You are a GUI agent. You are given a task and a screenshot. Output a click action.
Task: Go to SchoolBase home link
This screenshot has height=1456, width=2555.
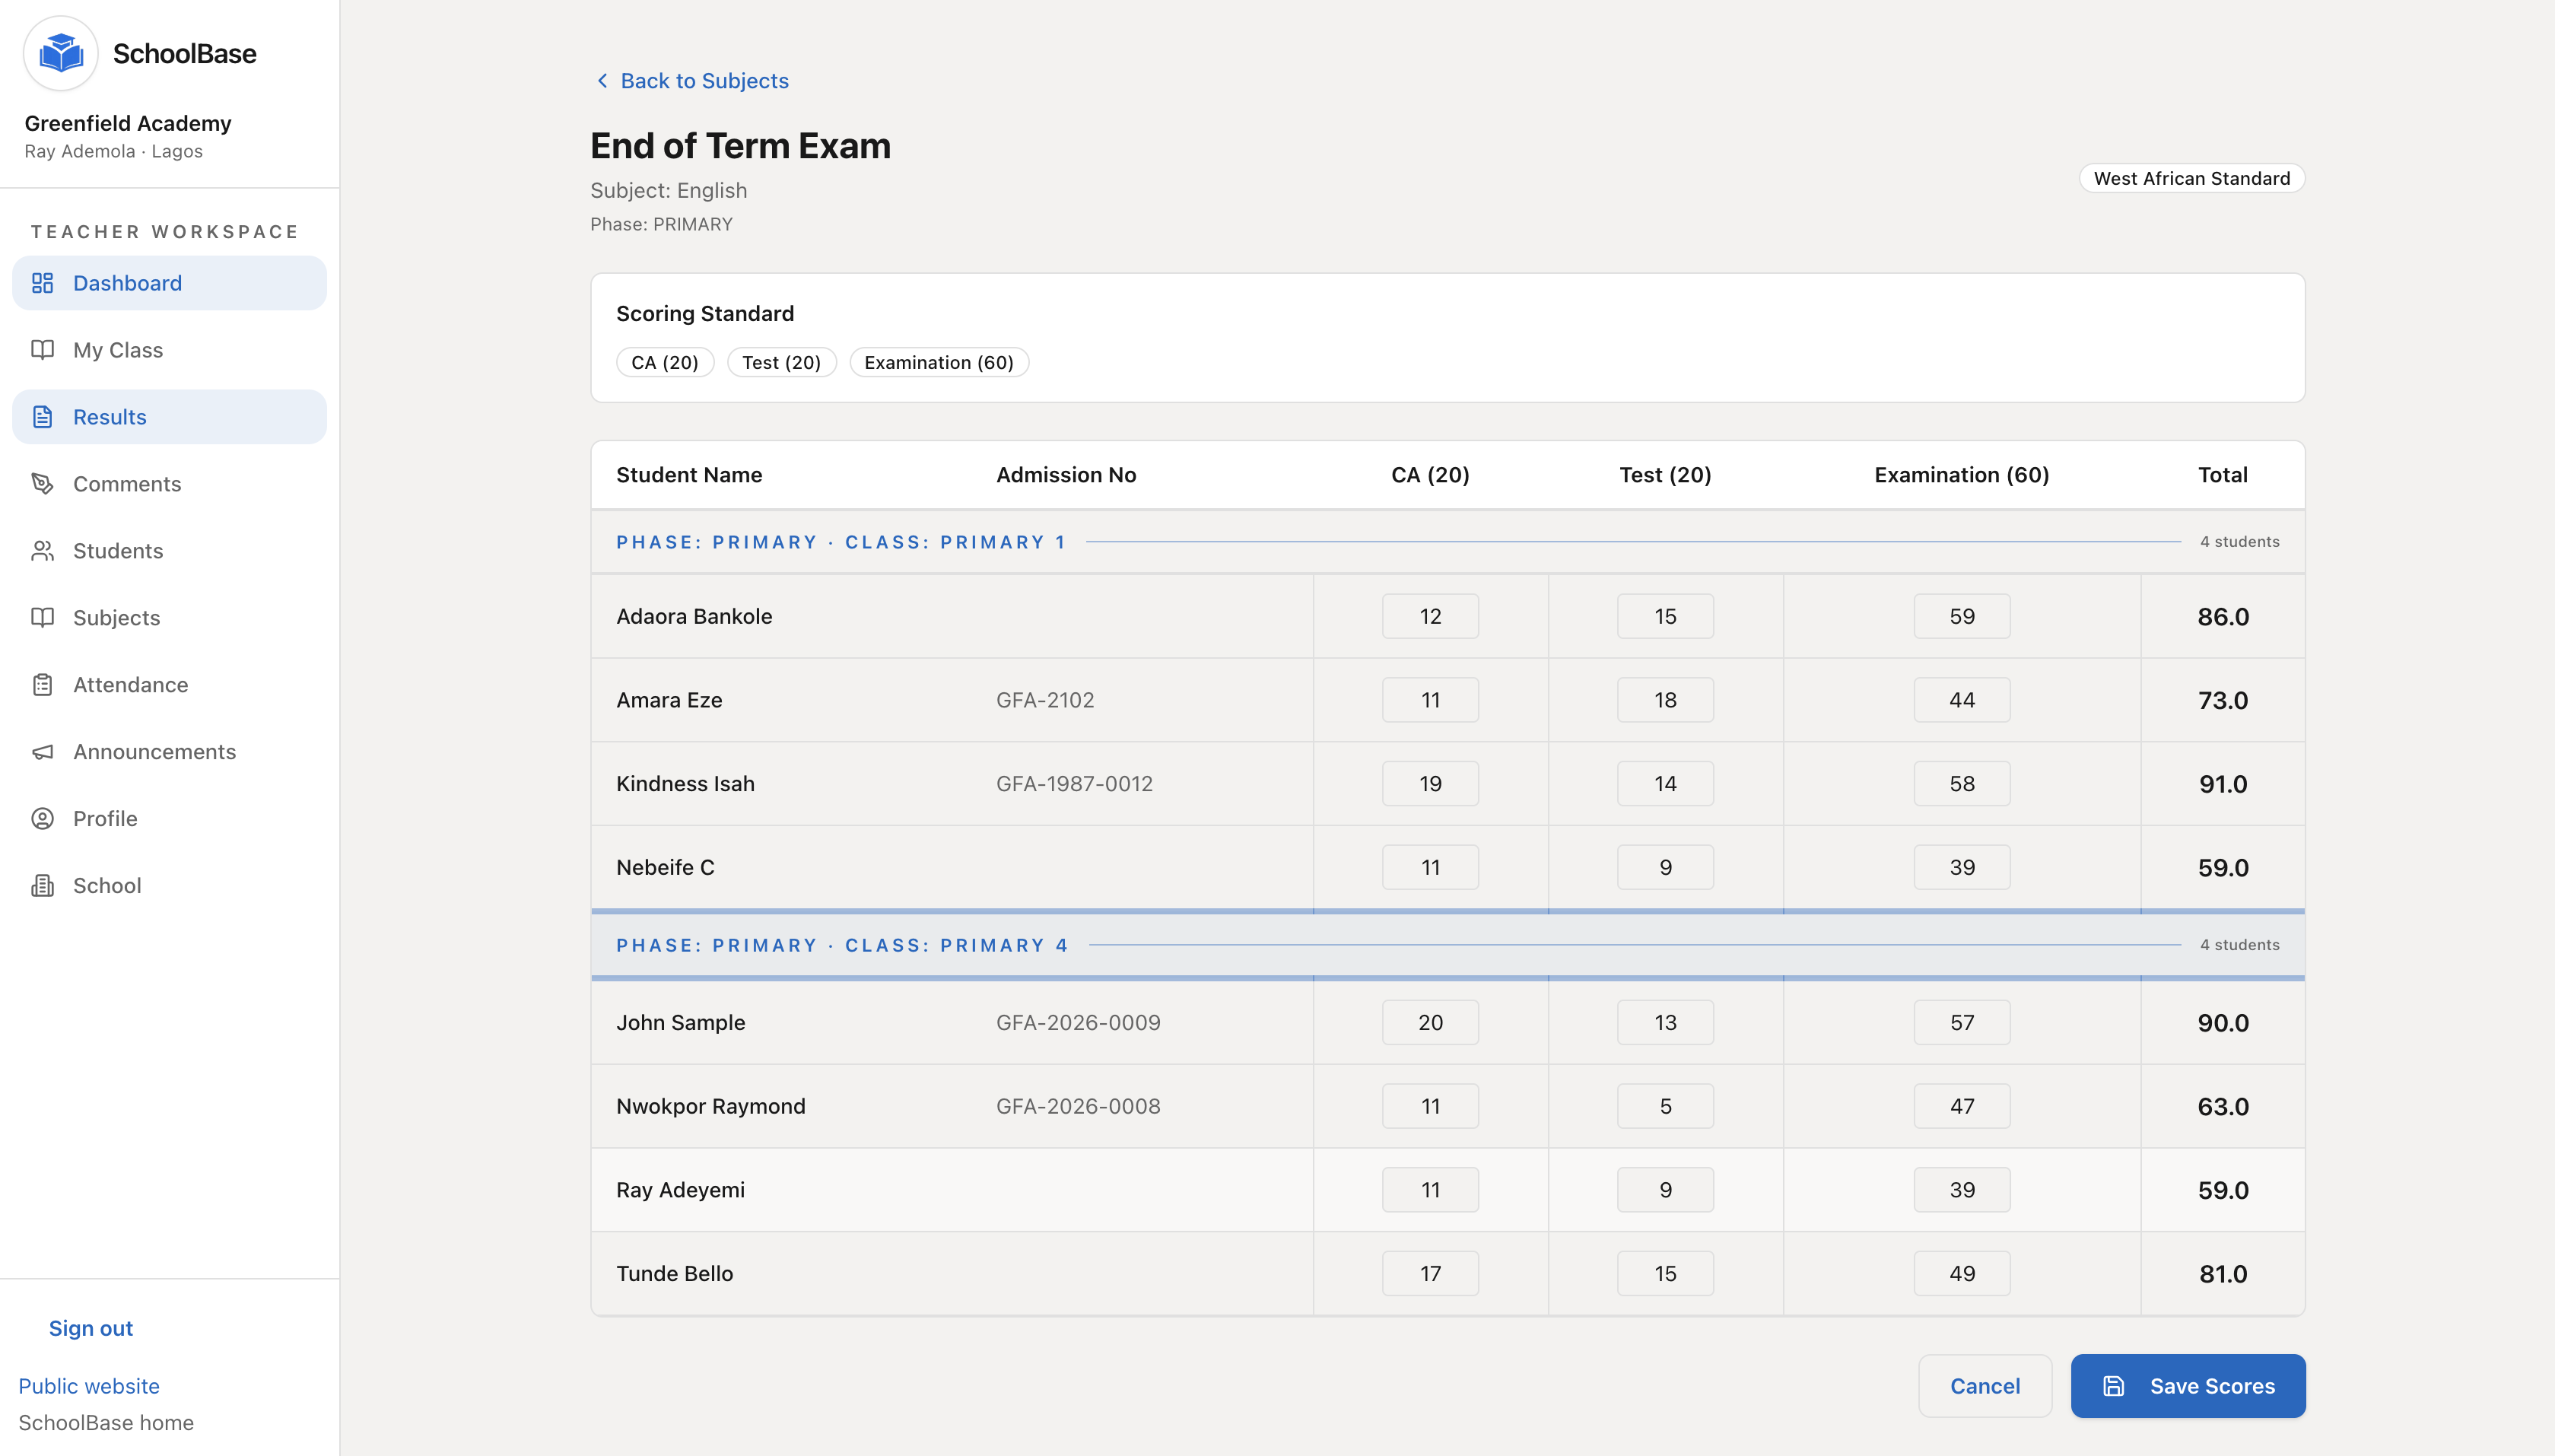click(106, 1423)
